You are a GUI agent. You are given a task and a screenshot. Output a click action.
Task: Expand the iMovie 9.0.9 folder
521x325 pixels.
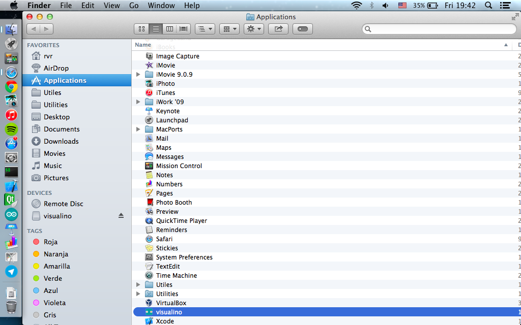click(x=138, y=74)
